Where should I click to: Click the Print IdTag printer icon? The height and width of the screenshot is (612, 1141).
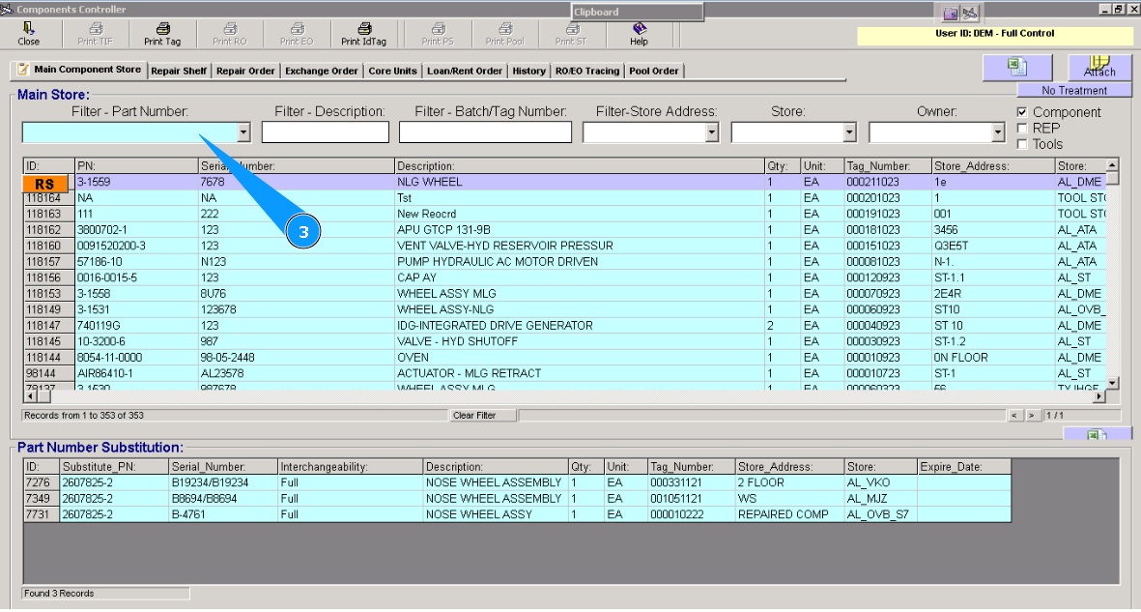pyautogui.click(x=363, y=29)
